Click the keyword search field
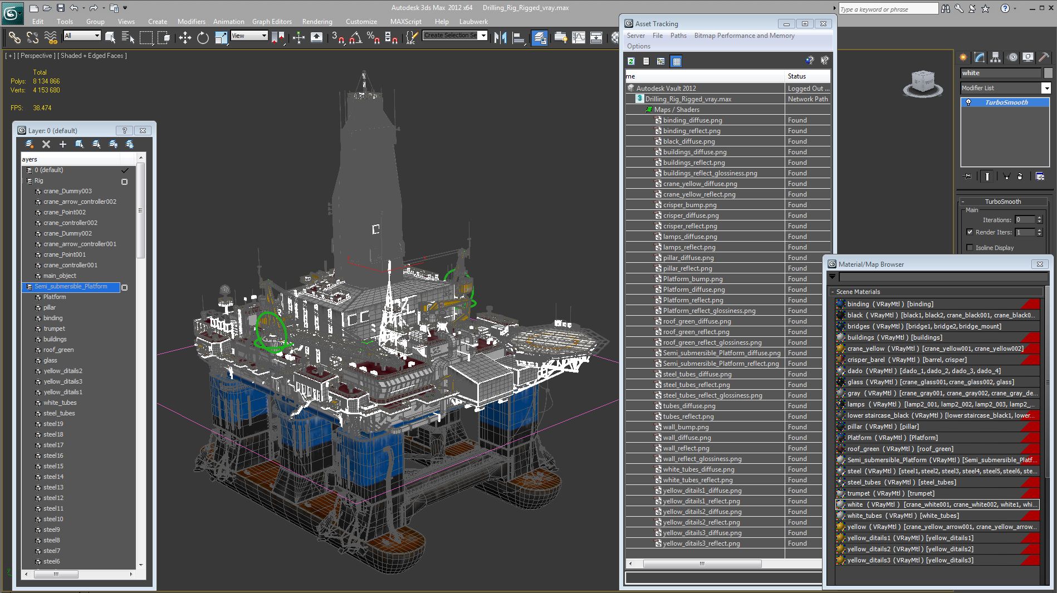 coord(888,9)
